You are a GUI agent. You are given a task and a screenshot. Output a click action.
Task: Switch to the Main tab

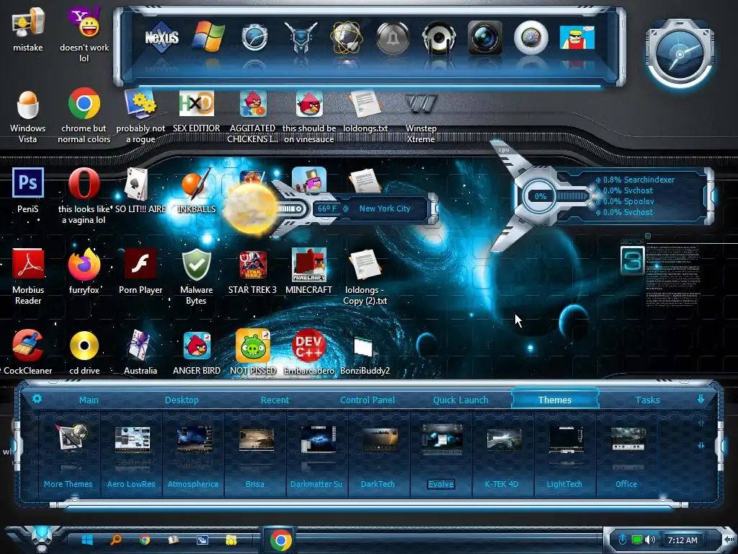click(89, 400)
